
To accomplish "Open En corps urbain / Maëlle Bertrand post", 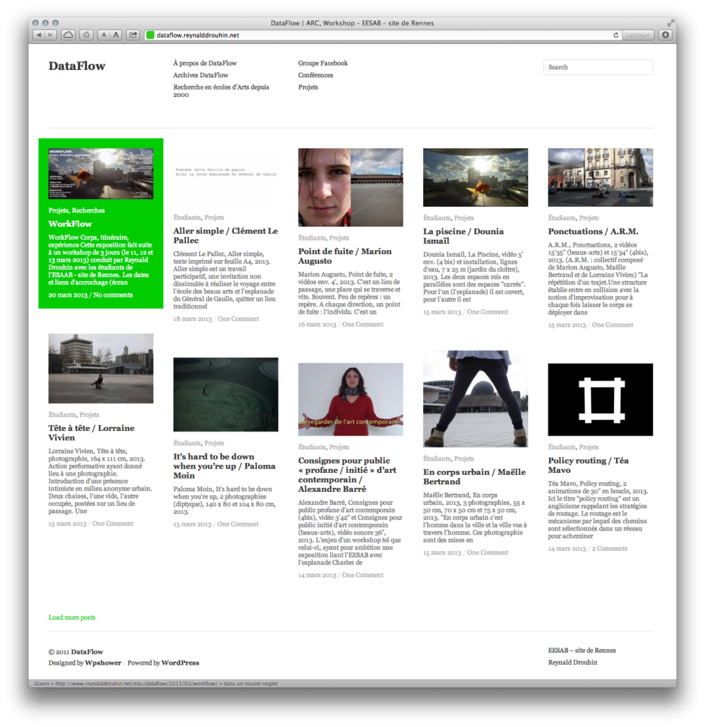I will click(474, 476).
